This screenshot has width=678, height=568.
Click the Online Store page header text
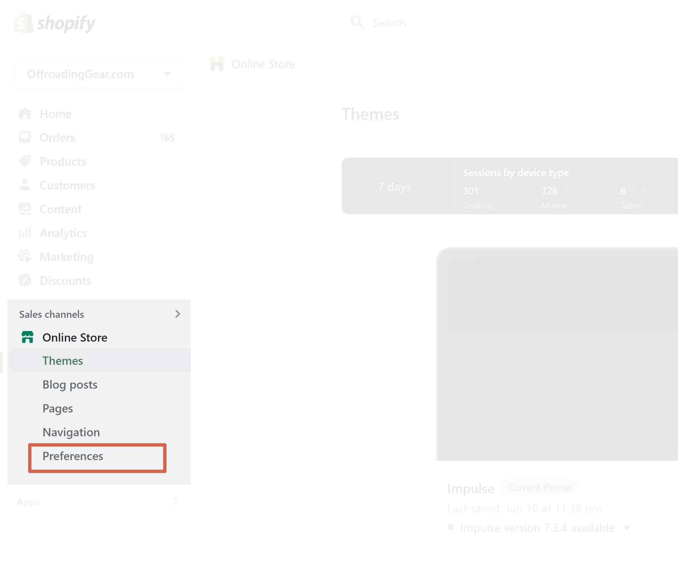(x=263, y=64)
